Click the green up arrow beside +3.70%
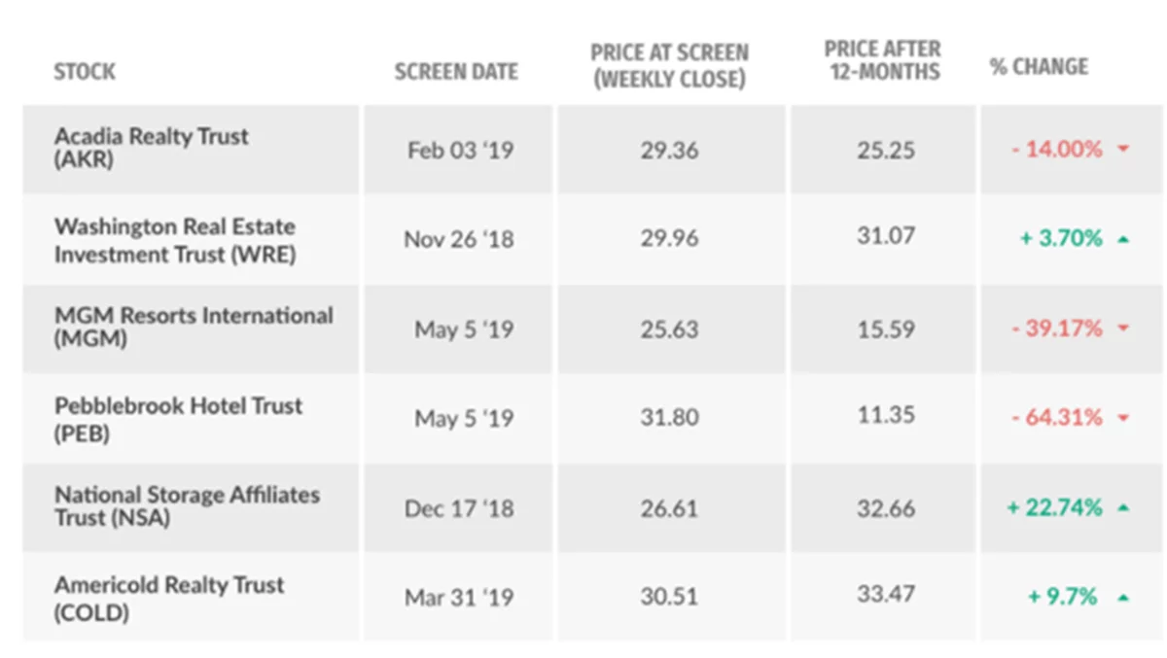 pos(1124,239)
